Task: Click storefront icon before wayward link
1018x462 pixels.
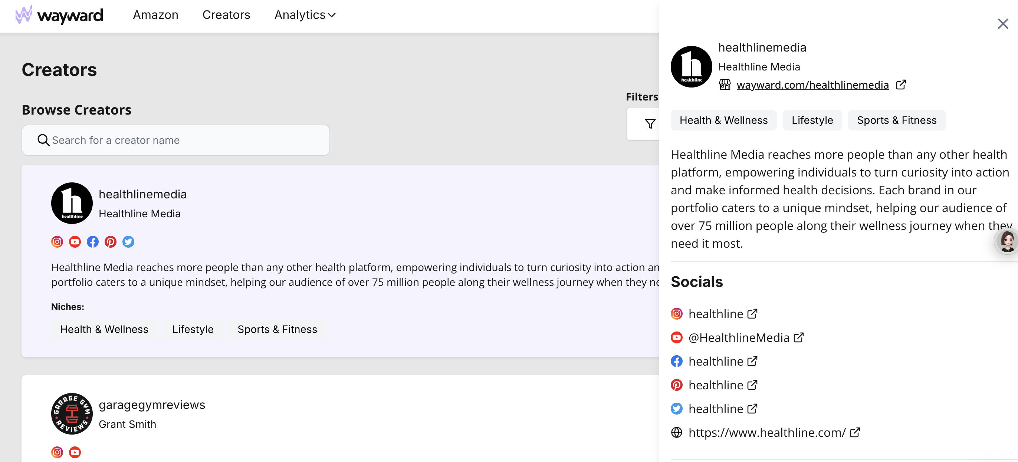Action: pyautogui.click(x=725, y=85)
